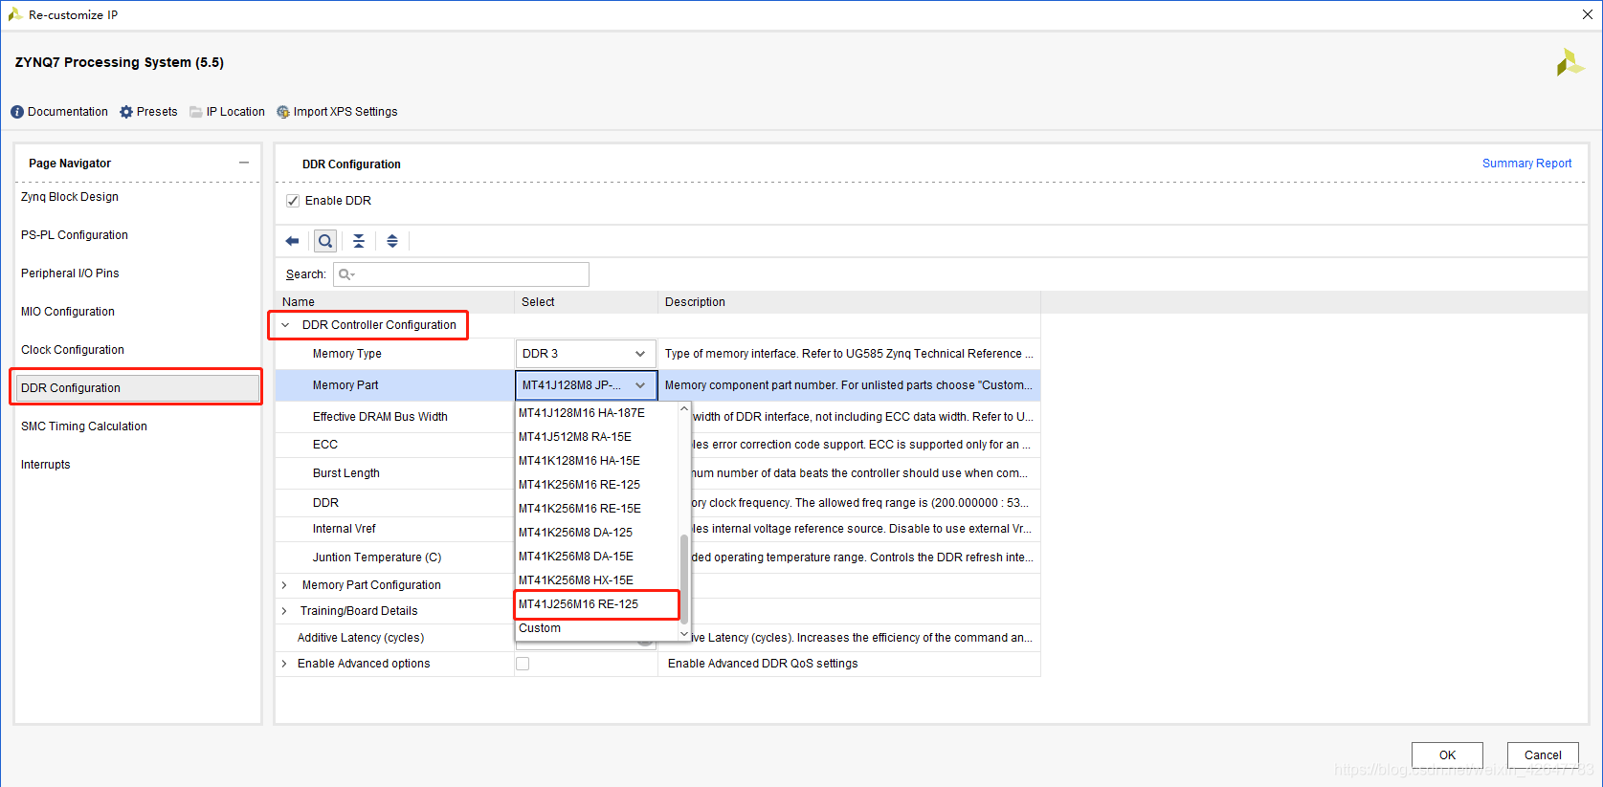1603x787 pixels.
Task: Click the Search input field
Action: (x=461, y=274)
